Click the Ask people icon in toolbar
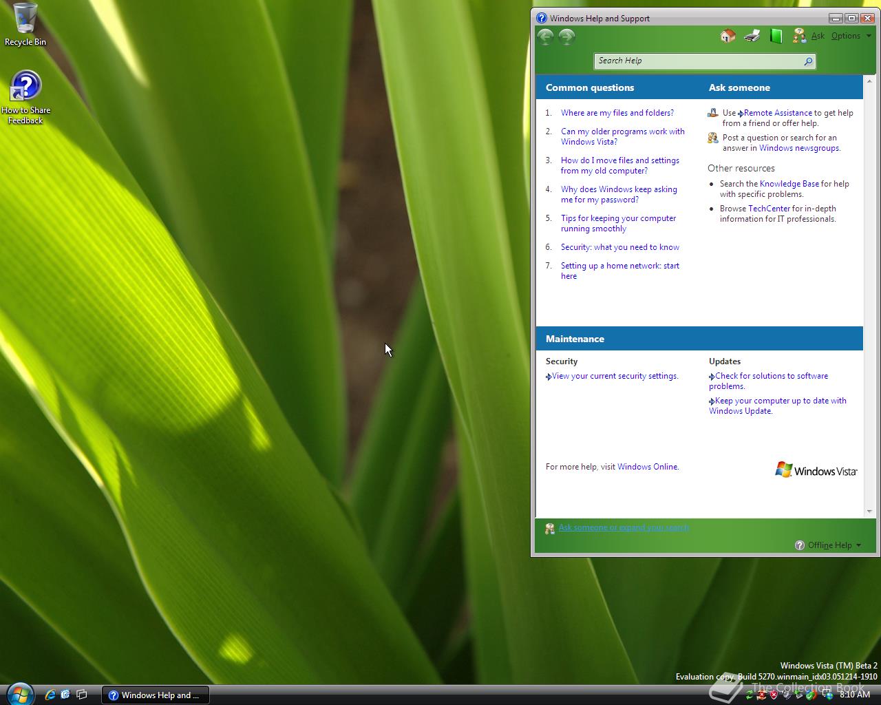The height and width of the screenshot is (705, 881). pyautogui.click(x=799, y=36)
